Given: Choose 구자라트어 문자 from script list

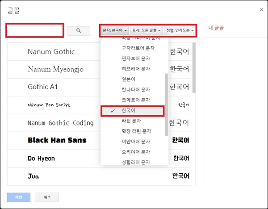Looking at the screenshot, I should [134, 48].
